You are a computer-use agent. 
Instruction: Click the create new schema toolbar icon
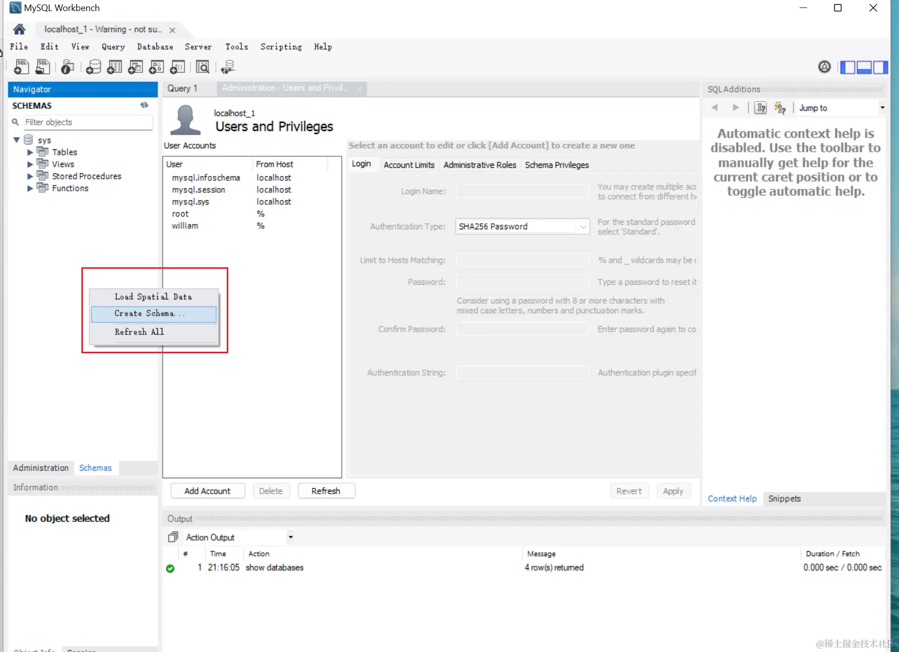pyautogui.click(x=93, y=66)
